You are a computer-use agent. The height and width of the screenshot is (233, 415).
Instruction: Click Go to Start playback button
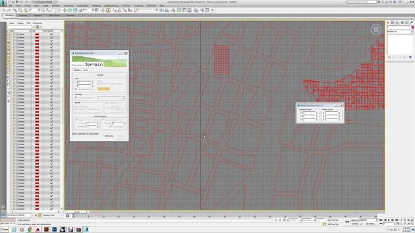tap(381, 220)
